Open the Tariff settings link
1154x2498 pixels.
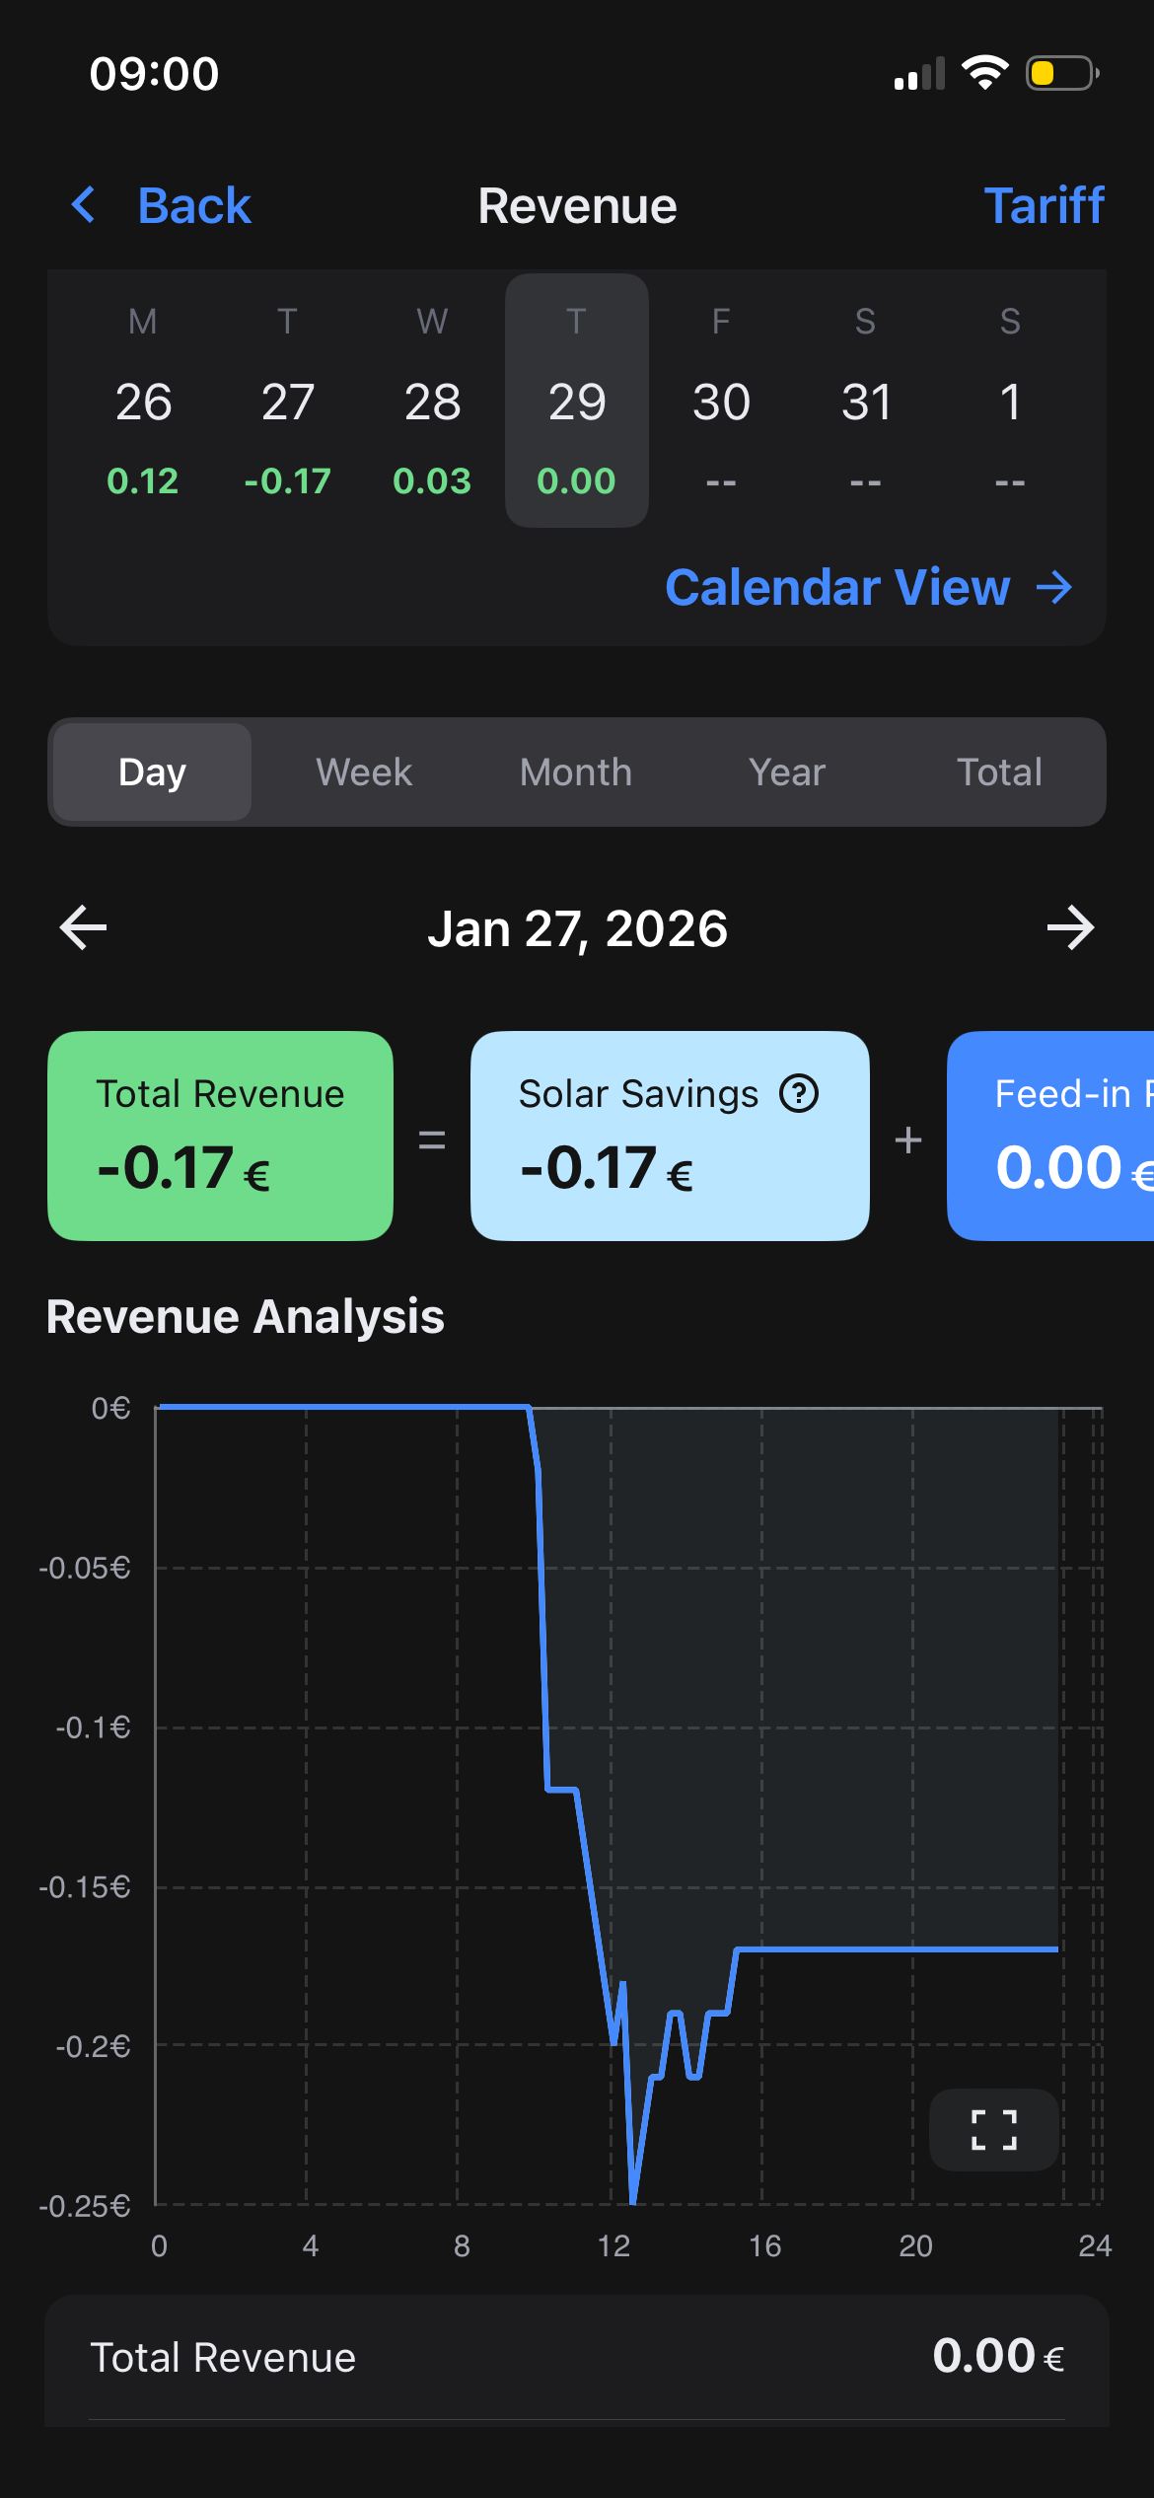tap(1043, 205)
